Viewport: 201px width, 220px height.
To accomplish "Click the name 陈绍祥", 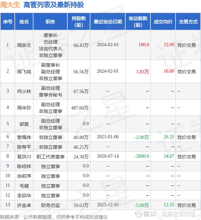I will click(x=24, y=166).
